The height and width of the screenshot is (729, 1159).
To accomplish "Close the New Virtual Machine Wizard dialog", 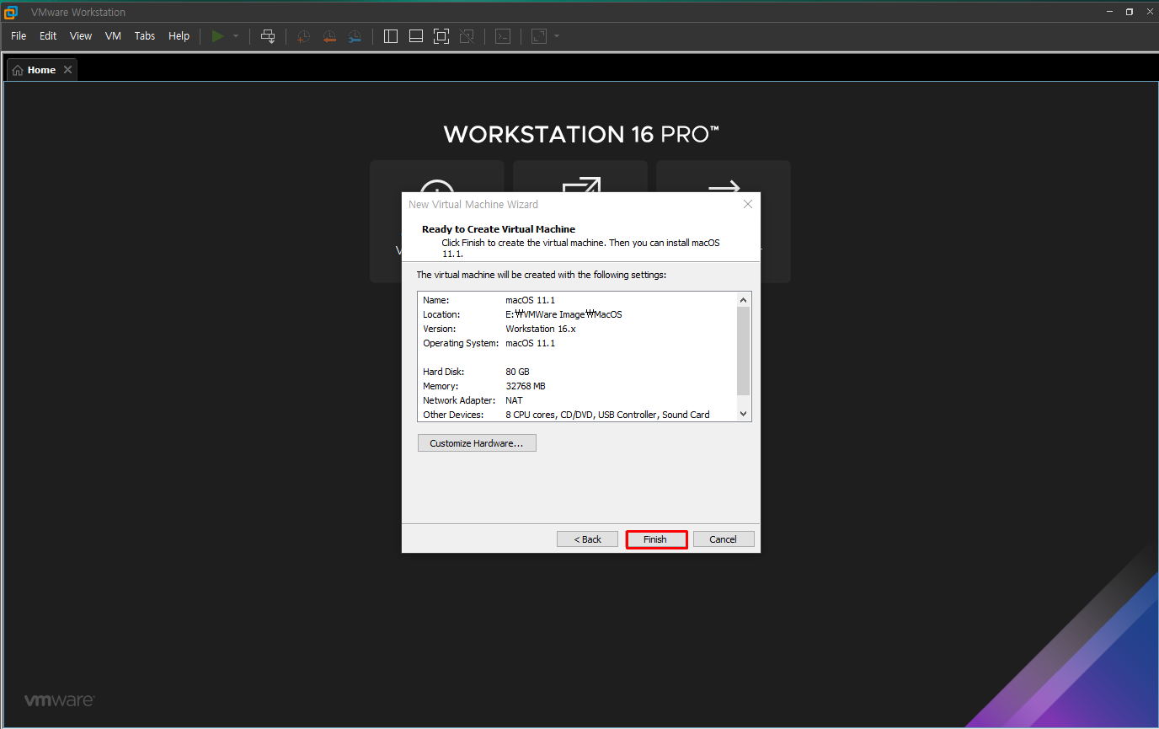I will [747, 204].
